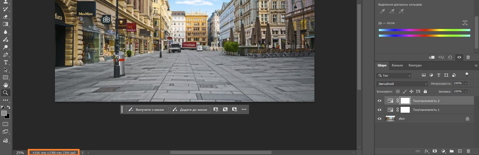Hide the Тон/насиченість 2 layer
Screen dimensions: 479x155
coord(379,101)
